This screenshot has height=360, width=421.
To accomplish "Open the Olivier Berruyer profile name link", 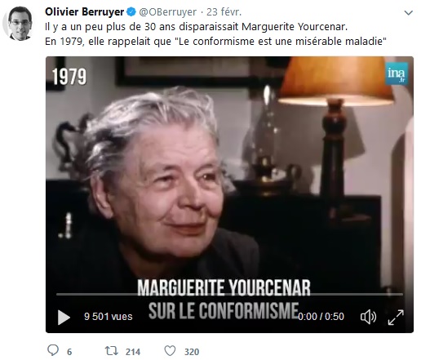I will pyautogui.click(x=84, y=12).
